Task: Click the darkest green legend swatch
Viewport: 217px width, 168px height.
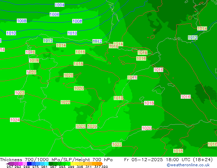Action: point(51,164)
